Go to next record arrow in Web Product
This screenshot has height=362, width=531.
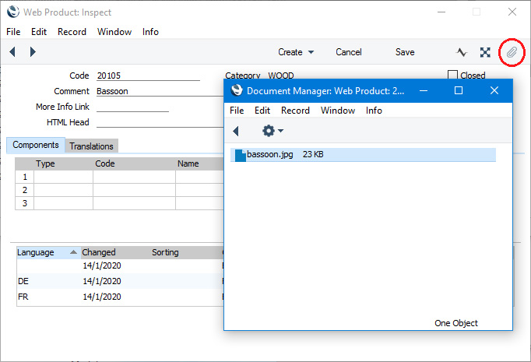click(x=33, y=52)
